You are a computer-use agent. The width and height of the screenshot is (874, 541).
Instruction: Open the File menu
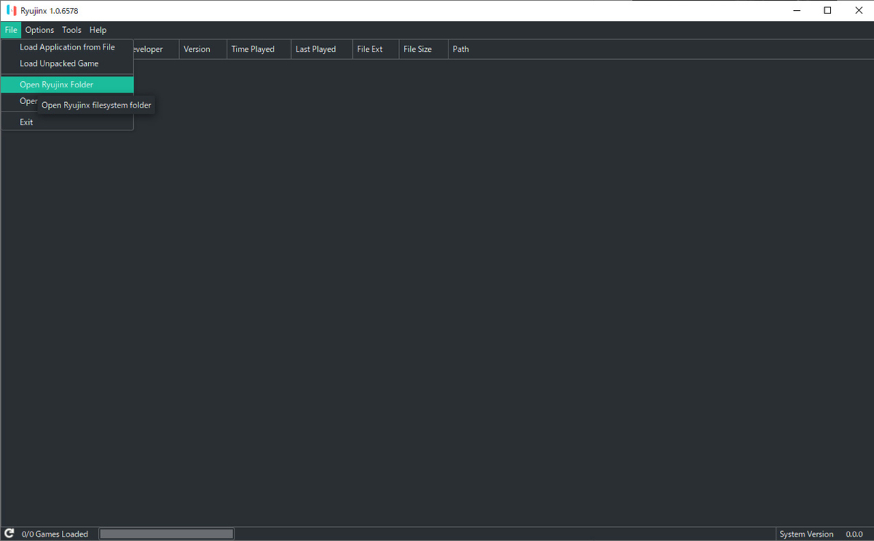[11, 30]
